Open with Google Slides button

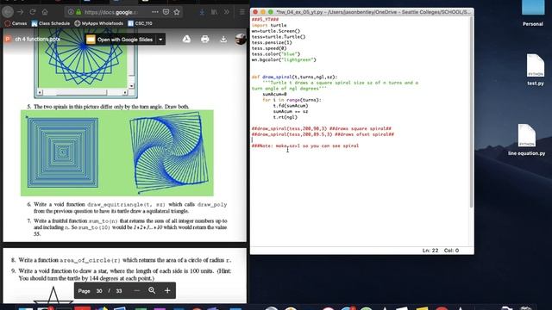[x=119, y=40]
